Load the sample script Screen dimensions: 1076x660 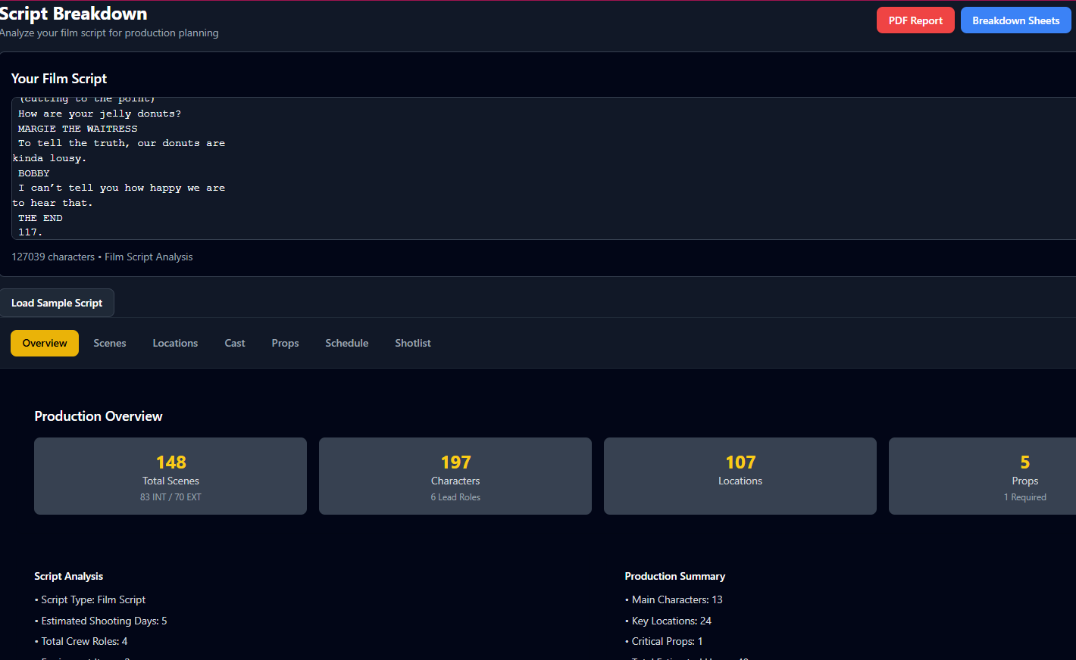[57, 303]
